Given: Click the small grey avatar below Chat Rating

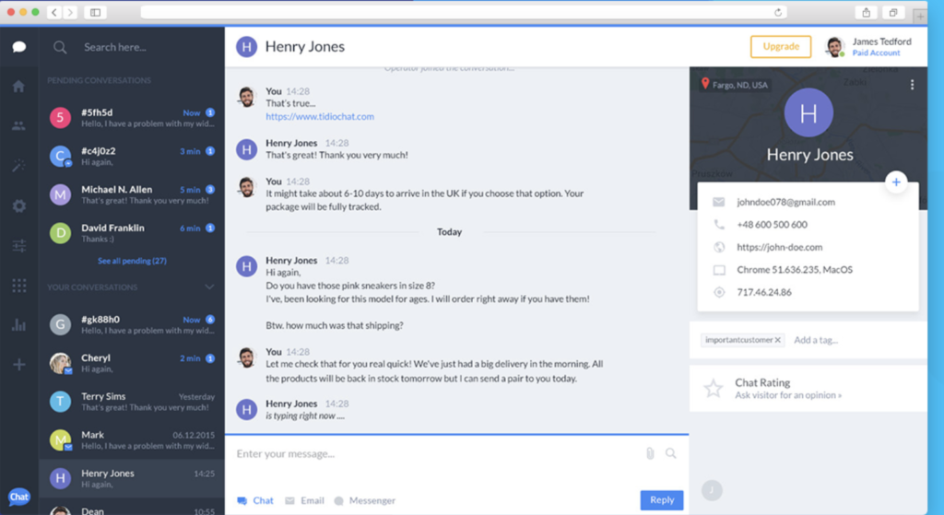Looking at the screenshot, I should (712, 490).
